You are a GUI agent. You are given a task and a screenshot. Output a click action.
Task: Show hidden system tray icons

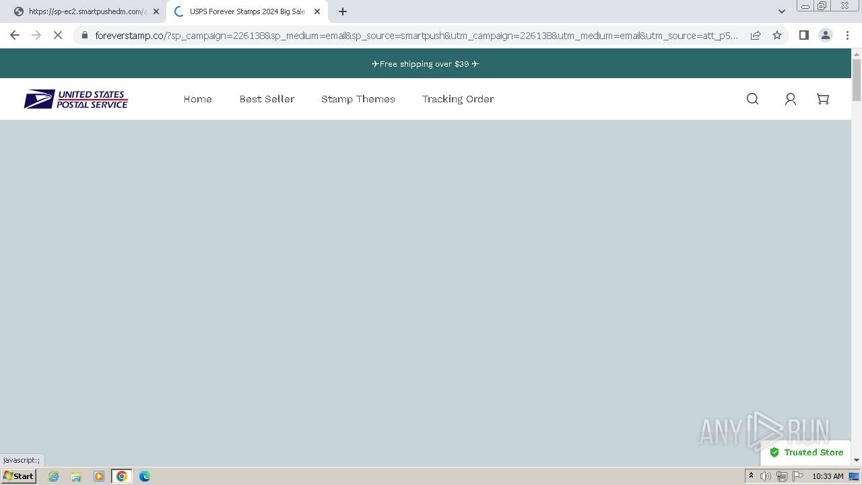[x=751, y=476]
